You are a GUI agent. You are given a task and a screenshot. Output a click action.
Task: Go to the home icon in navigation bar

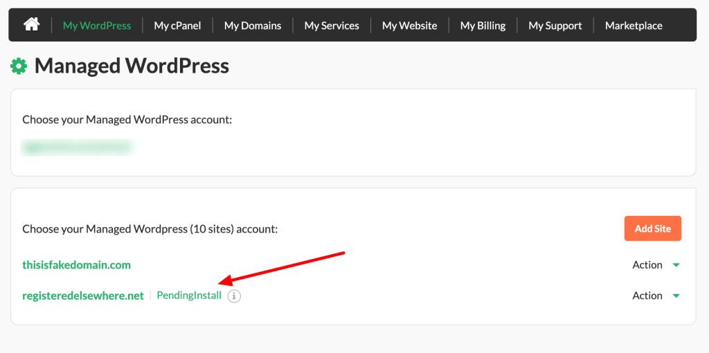tap(31, 24)
